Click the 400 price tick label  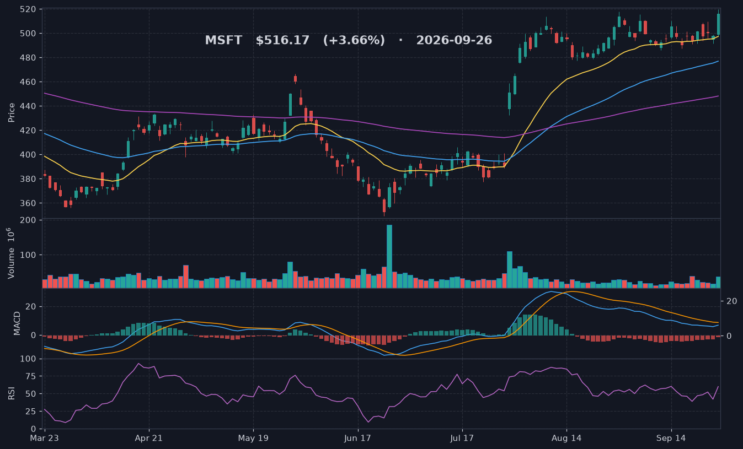28,155
